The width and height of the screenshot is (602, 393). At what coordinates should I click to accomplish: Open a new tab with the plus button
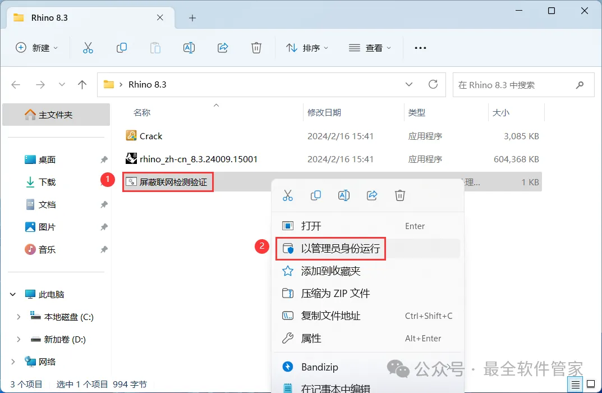(192, 18)
